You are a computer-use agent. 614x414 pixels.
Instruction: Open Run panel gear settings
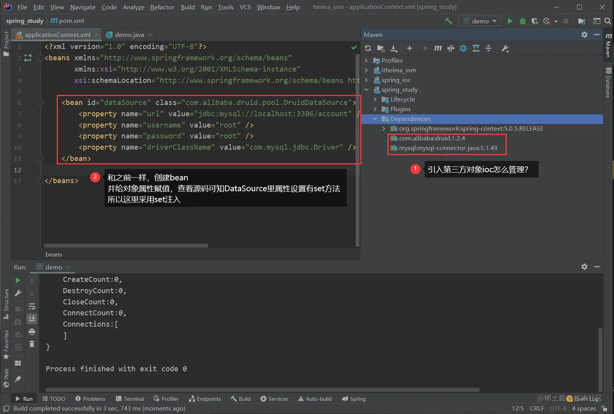pos(584,267)
